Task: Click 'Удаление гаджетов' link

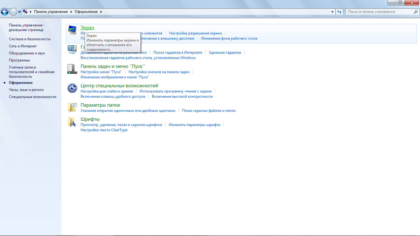Action: [x=225, y=53]
